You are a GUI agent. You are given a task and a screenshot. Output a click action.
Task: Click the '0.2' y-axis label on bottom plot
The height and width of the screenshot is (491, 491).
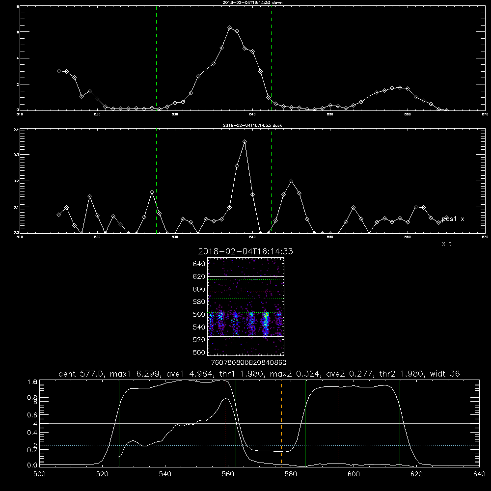point(32,450)
